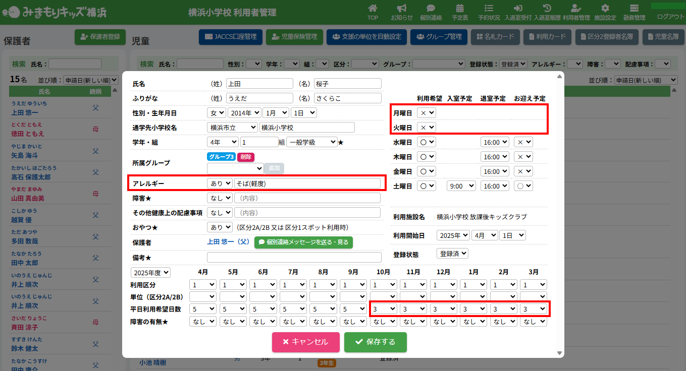Viewport: 686px width, 371px height.
Task: Open the 2025年度 fiscal year selector
Action: point(151,273)
